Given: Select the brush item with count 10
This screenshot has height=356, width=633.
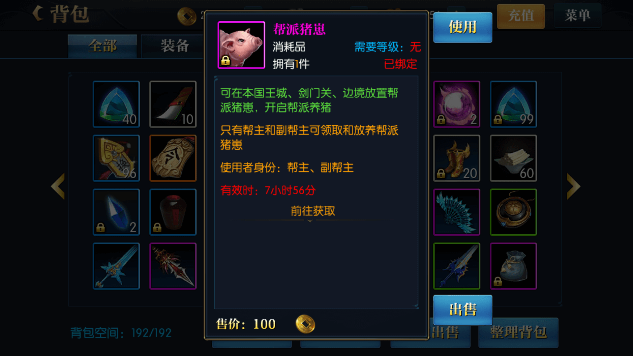Looking at the screenshot, I should (173, 104).
